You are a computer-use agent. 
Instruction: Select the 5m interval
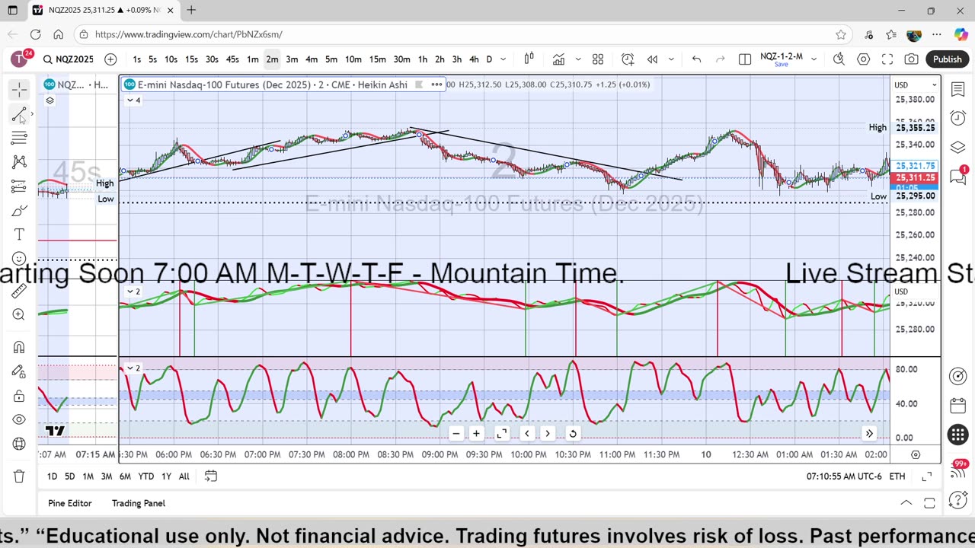click(x=331, y=59)
